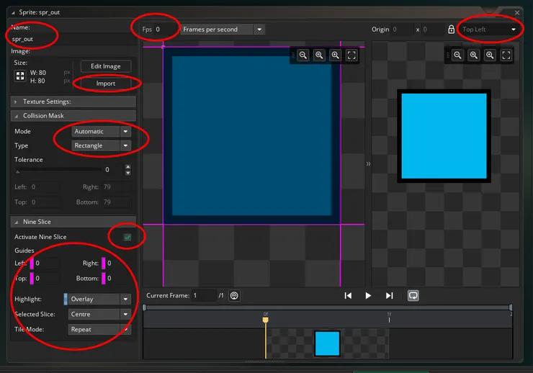Click the Left guide value field

(47, 264)
